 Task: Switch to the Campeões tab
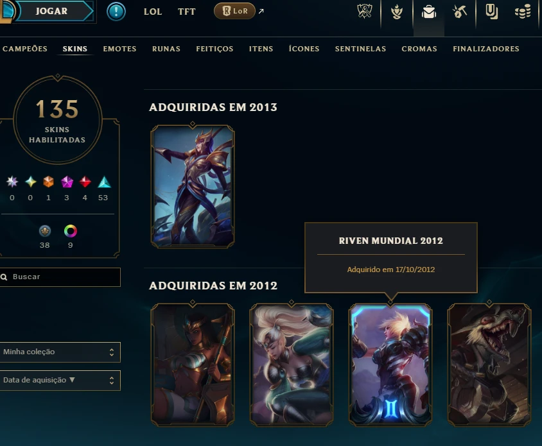(x=25, y=49)
